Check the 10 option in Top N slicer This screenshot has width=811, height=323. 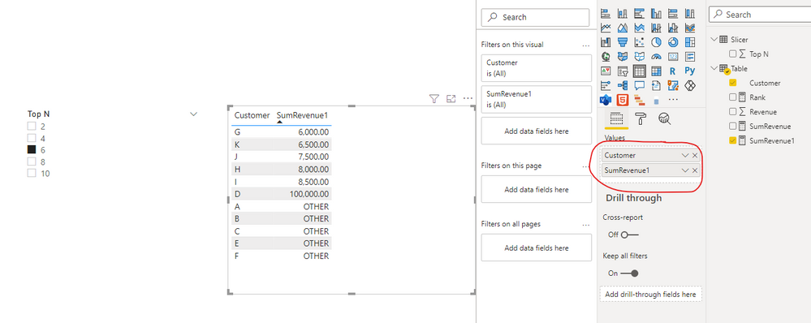click(x=32, y=173)
